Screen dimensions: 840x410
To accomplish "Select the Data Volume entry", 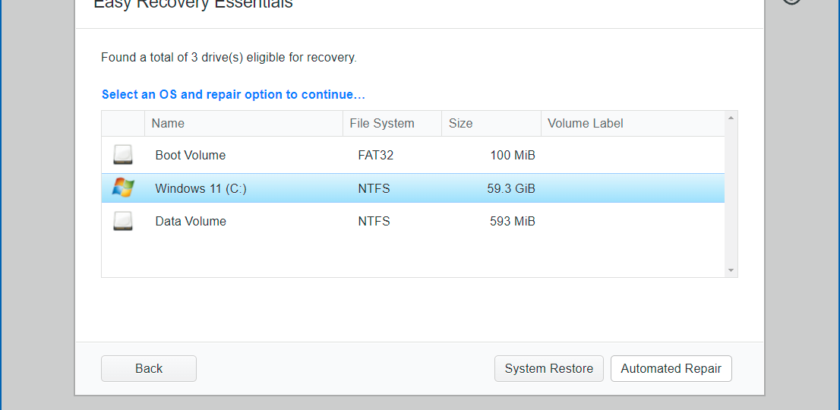I will (191, 222).
